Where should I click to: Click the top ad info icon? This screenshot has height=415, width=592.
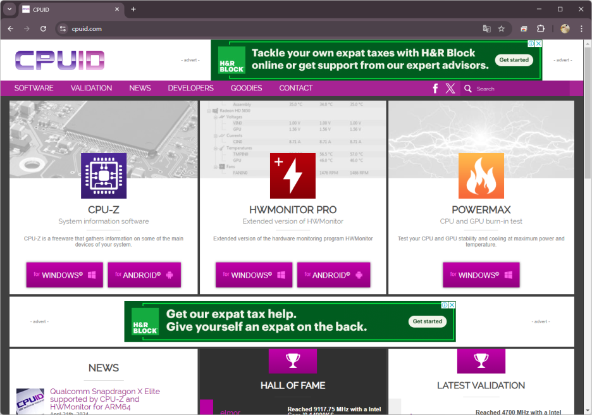[x=531, y=44]
